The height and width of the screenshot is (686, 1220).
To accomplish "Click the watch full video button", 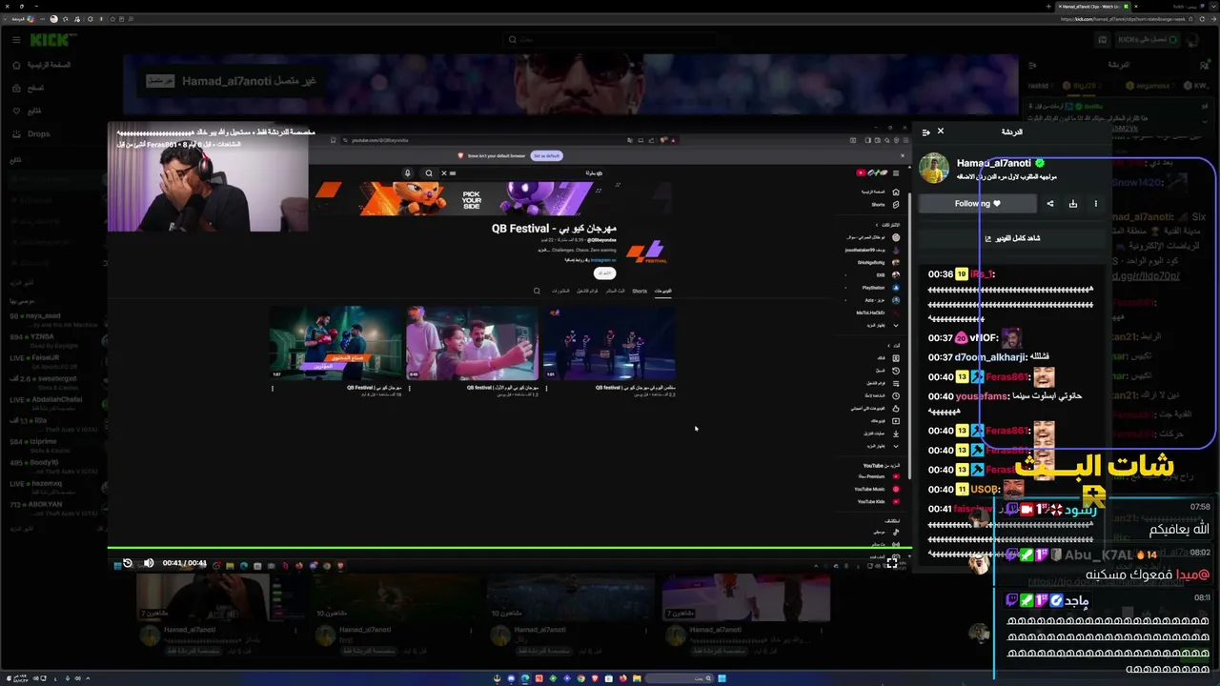I will [x=1012, y=238].
